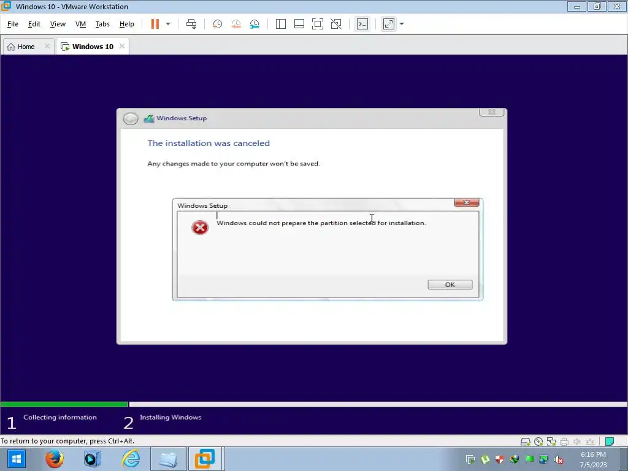Open the snapshot manager
Viewport: 628px width, 471px height.
pyautogui.click(x=255, y=24)
